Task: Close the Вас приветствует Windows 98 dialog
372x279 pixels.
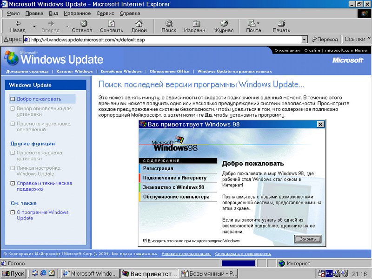Action: click(x=320, y=124)
